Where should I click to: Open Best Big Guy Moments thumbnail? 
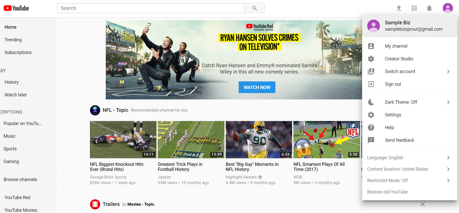259,140
